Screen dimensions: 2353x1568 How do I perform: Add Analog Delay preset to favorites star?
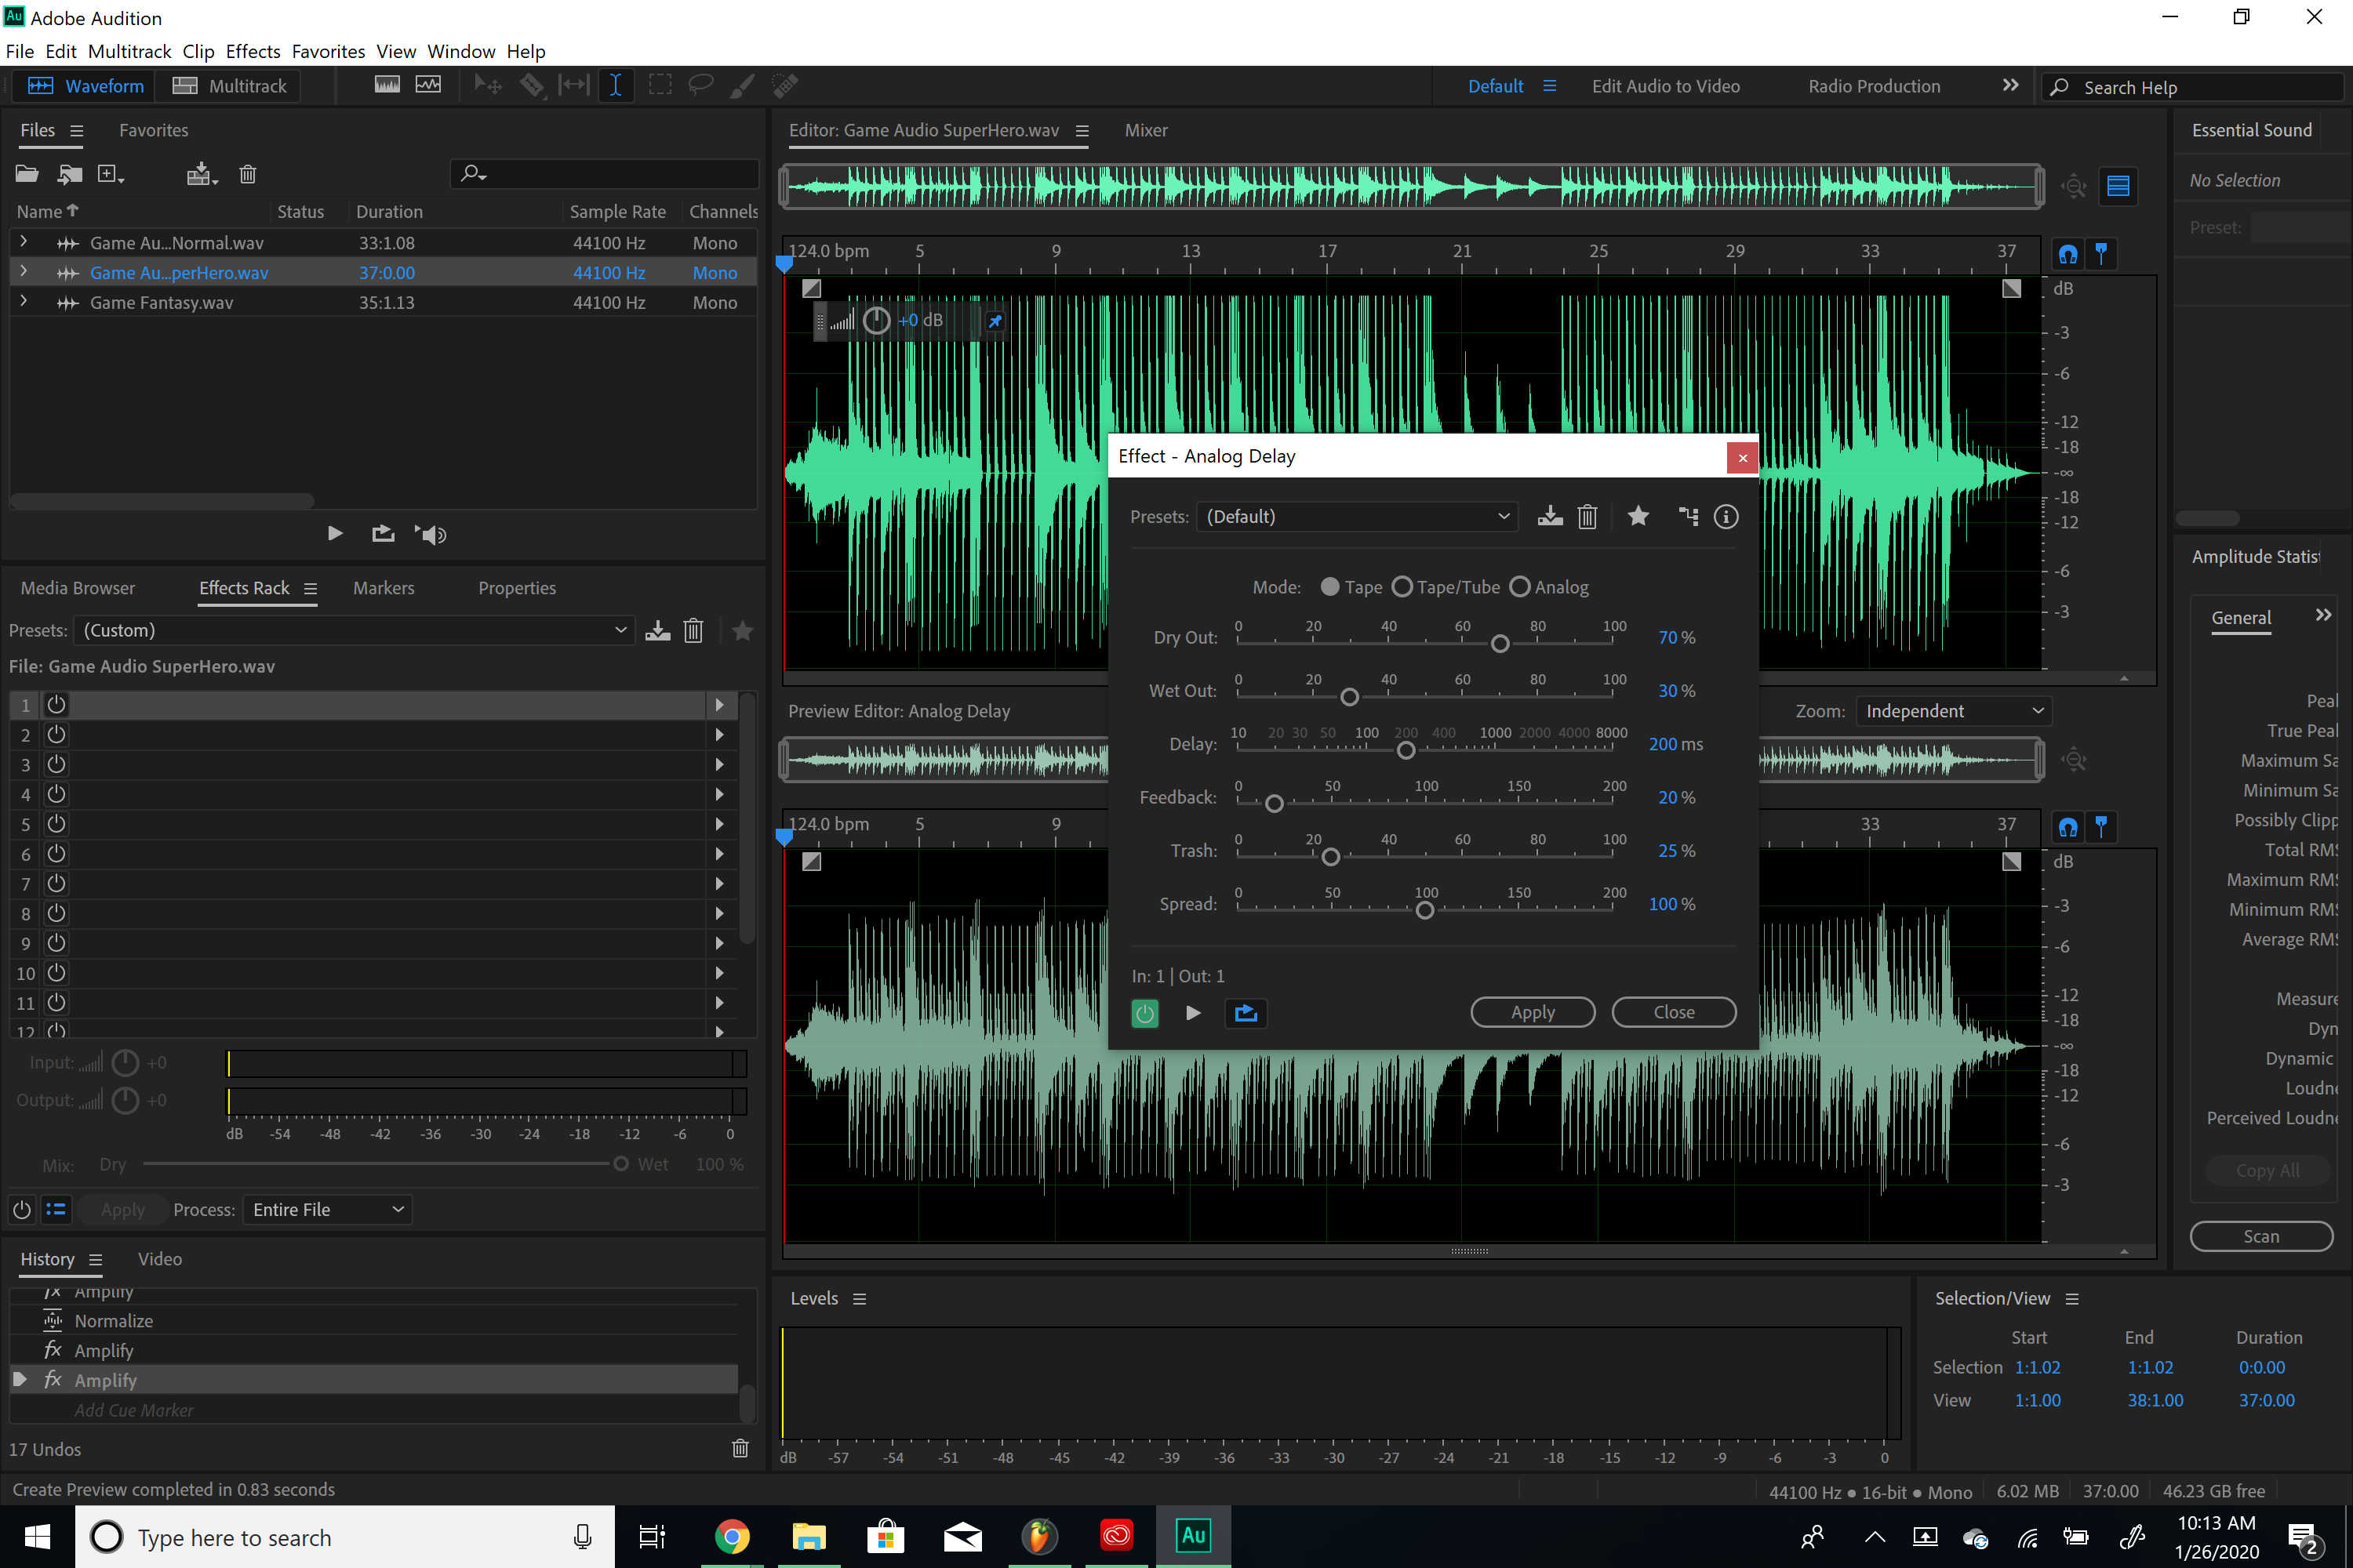[1638, 516]
